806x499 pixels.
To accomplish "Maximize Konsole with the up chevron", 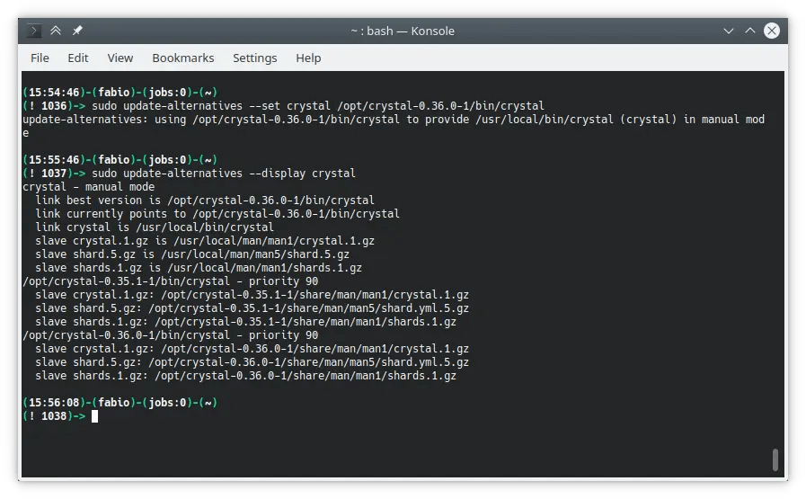I will pos(750,31).
